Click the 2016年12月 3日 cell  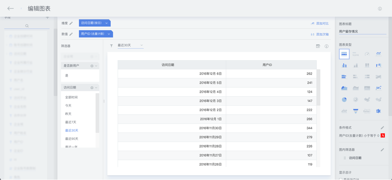point(172,101)
